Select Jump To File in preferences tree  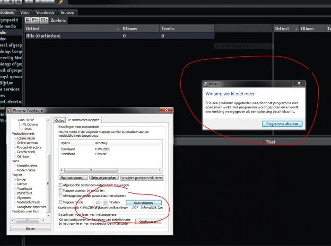coord(26,120)
